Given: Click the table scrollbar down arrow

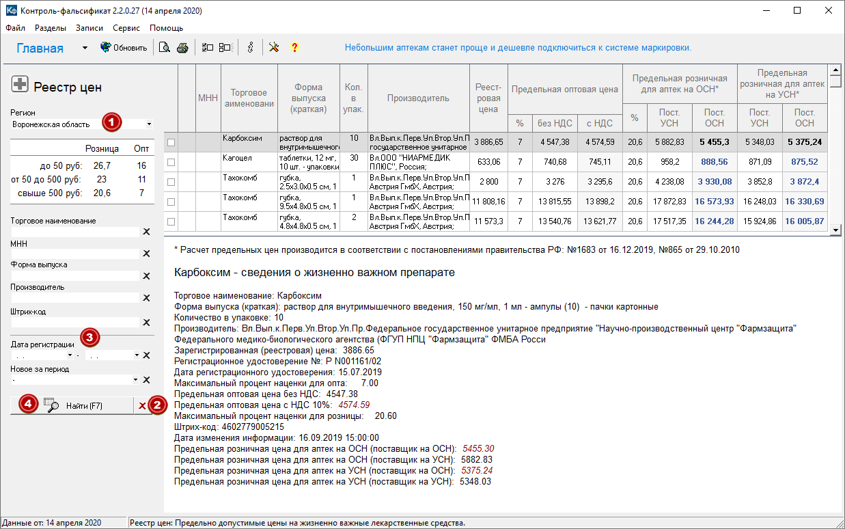Looking at the screenshot, I should (x=835, y=231).
